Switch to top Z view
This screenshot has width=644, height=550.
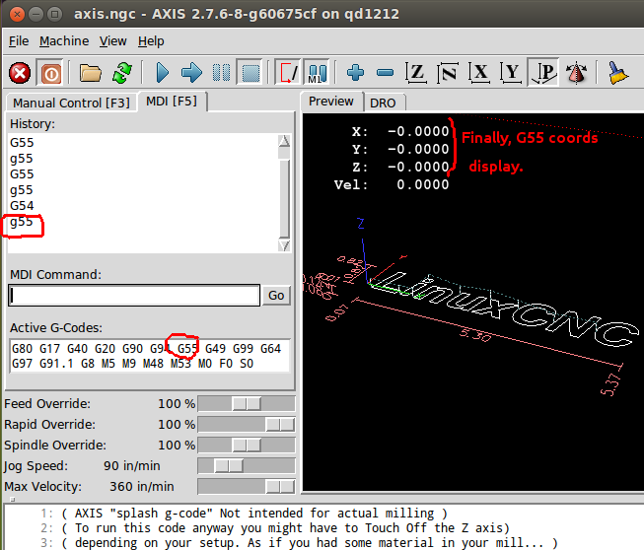click(x=415, y=73)
